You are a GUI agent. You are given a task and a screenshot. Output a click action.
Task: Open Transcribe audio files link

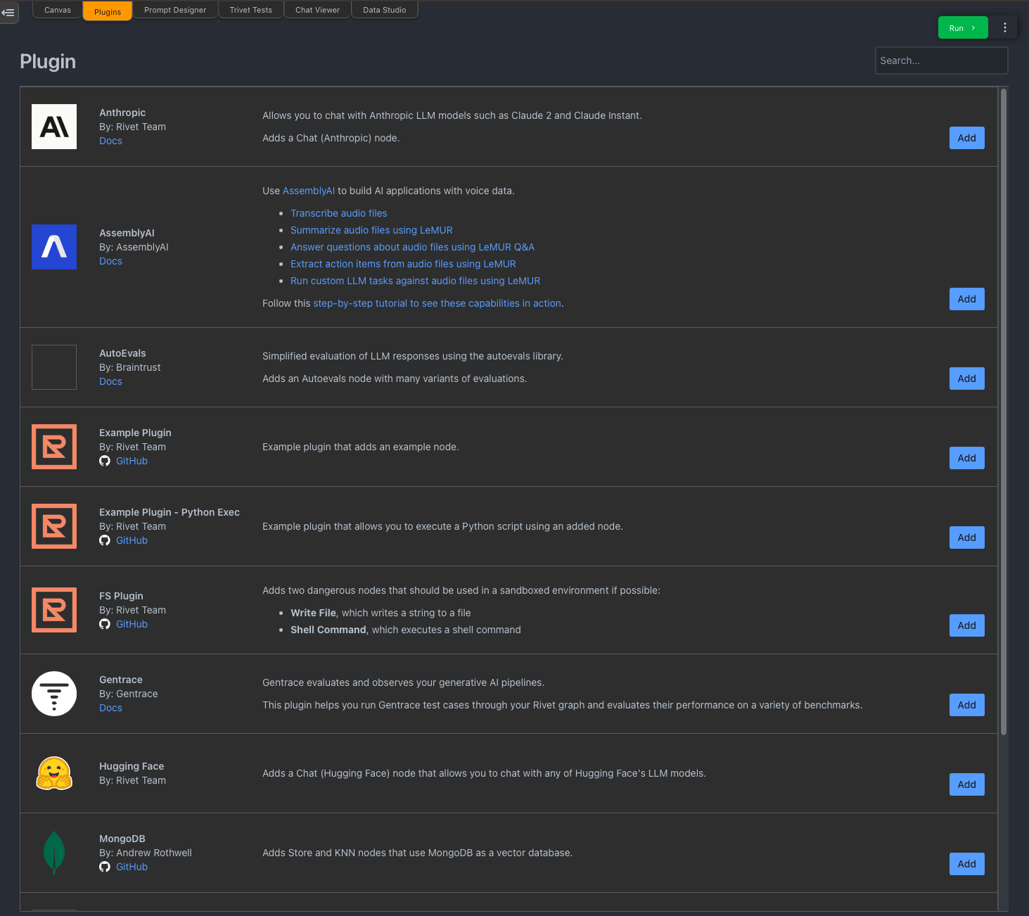(x=339, y=213)
